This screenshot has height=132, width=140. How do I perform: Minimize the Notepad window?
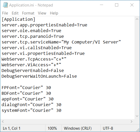[102, 5]
